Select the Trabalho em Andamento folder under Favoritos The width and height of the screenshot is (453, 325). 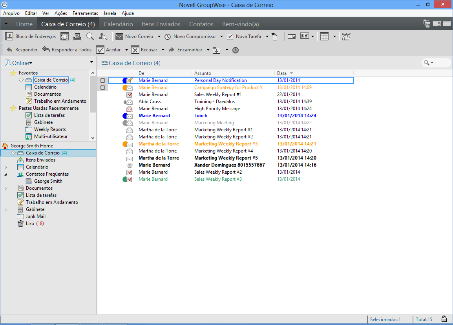tap(60, 101)
